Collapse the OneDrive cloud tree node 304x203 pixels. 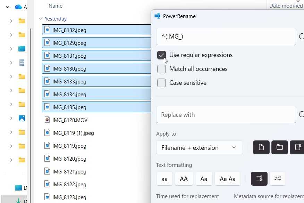[7, 7]
